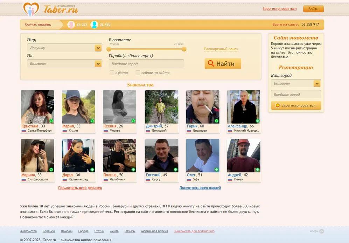349x243 pixels.
Task: Open the Сервисы footer menu item
Action: pos(49,231)
